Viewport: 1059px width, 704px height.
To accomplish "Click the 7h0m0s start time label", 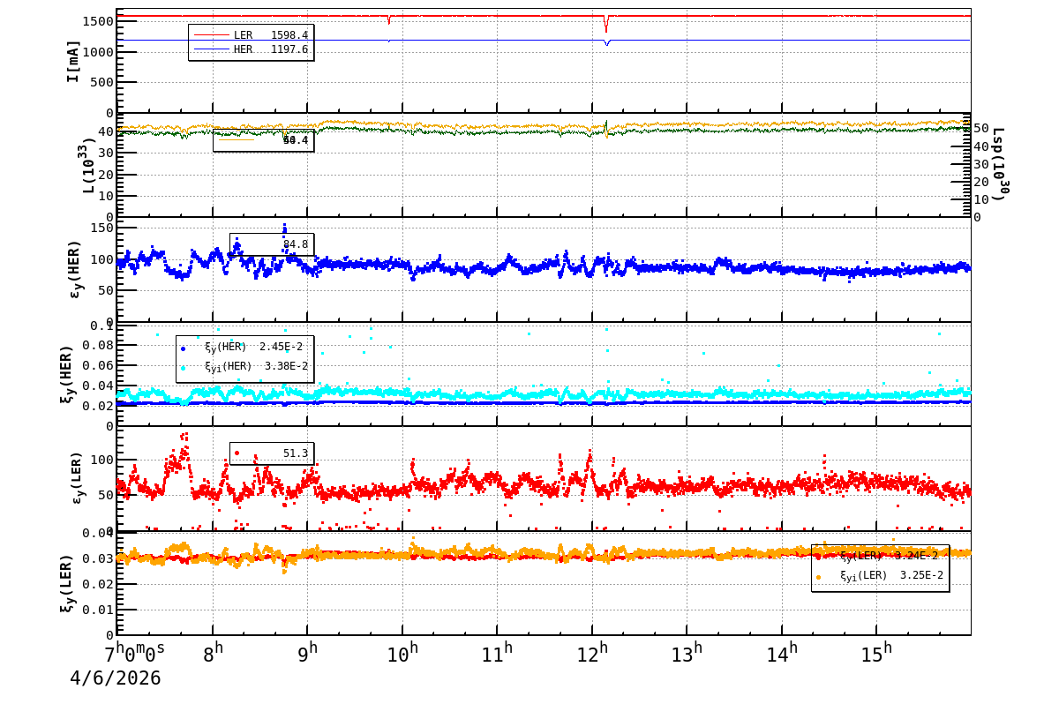I will pos(135,654).
